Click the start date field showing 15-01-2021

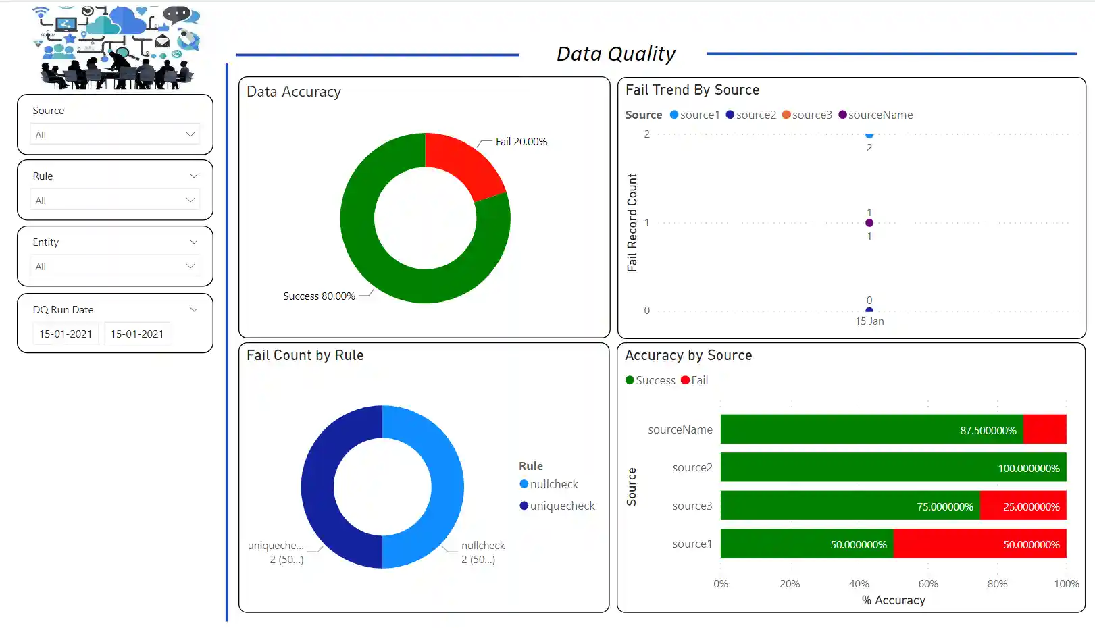(x=65, y=333)
